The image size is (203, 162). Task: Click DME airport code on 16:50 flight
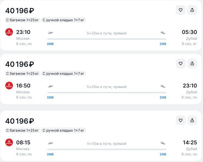50,97
